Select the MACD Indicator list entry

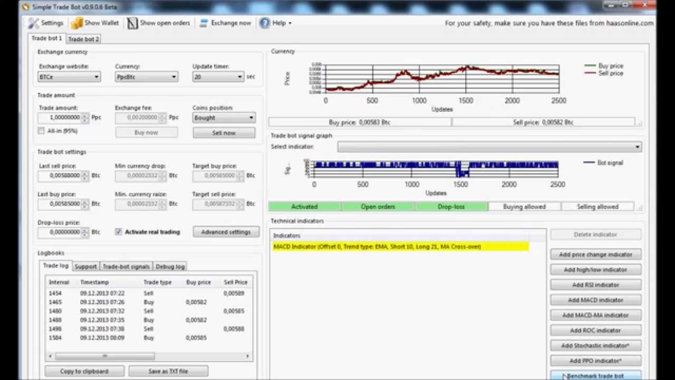400,246
